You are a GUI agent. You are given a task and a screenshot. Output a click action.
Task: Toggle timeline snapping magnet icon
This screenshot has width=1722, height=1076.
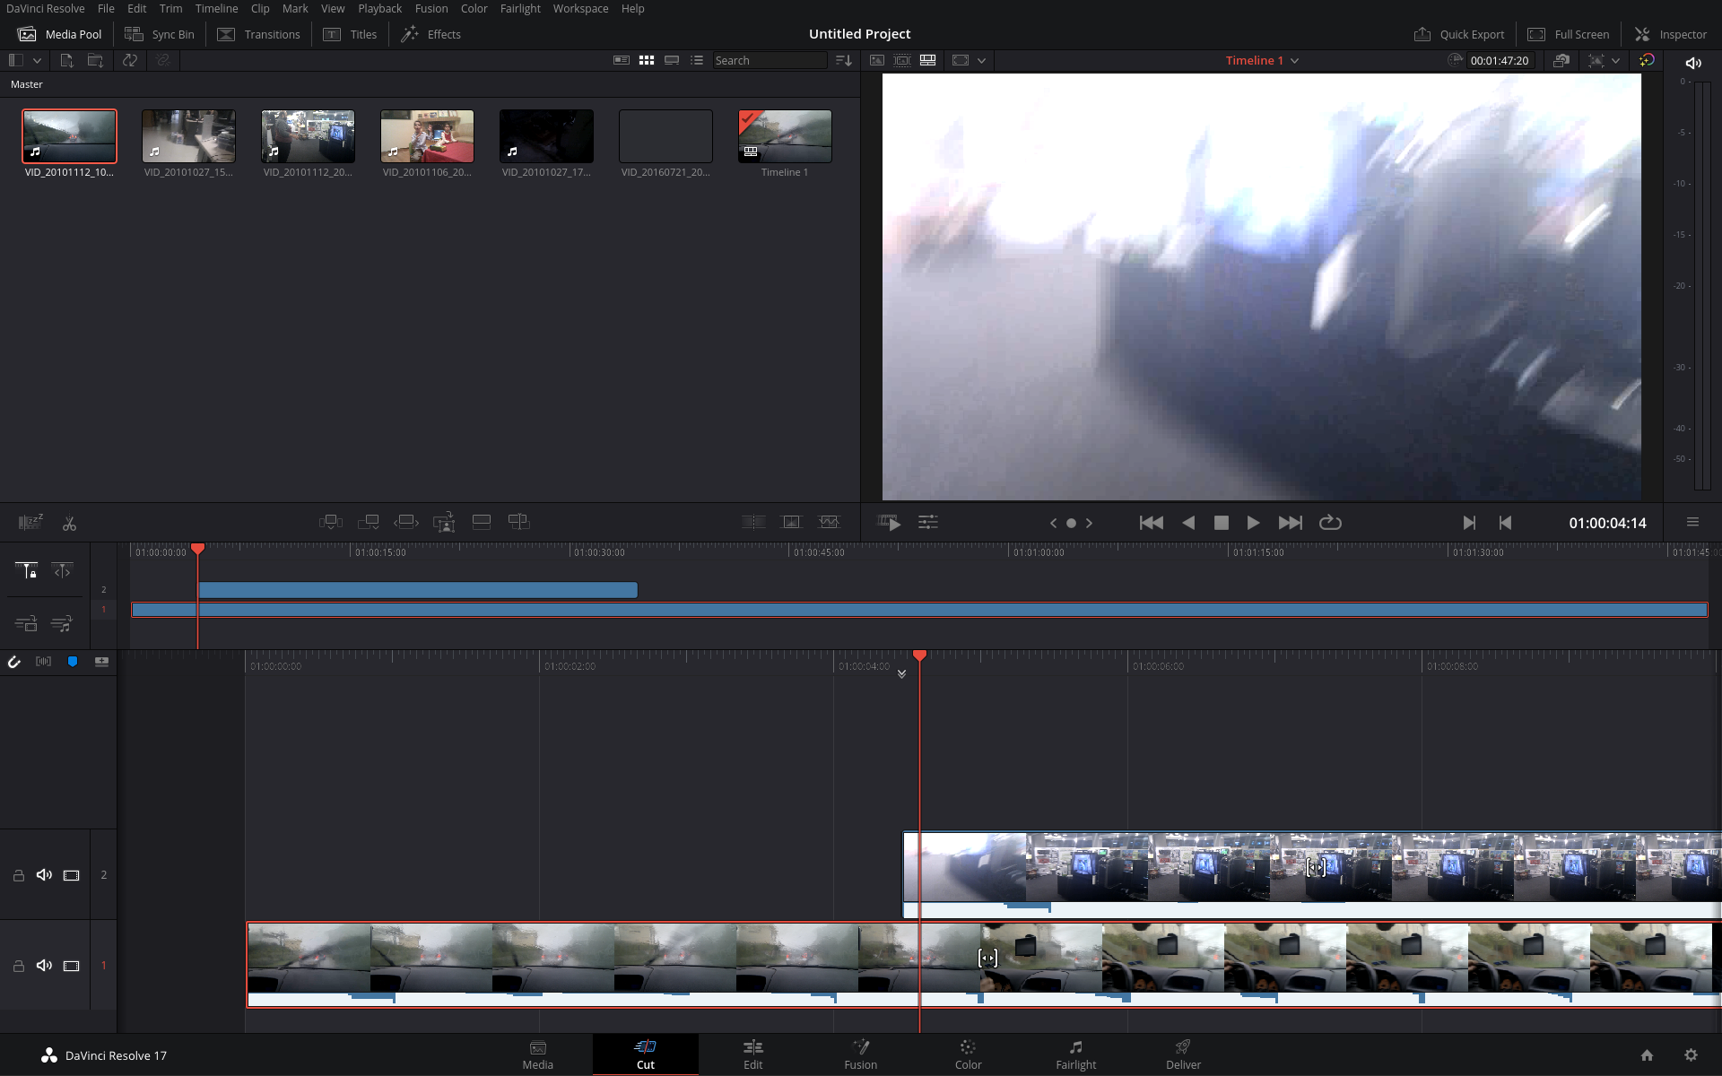[14, 662]
